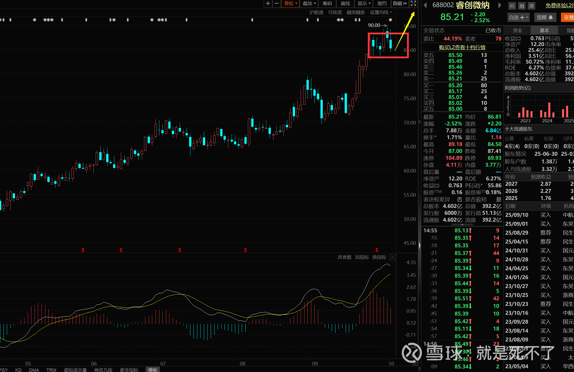Select the TRIX indicator tab
The width and height of the screenshot is (574, 372).
51,370
